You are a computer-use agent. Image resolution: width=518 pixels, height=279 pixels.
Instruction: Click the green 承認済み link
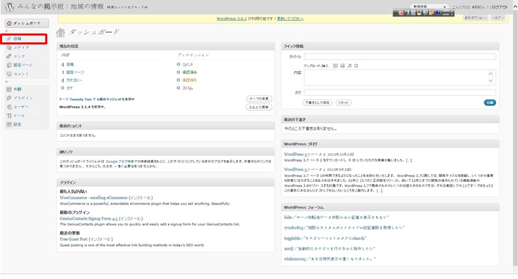coord(190,72)
